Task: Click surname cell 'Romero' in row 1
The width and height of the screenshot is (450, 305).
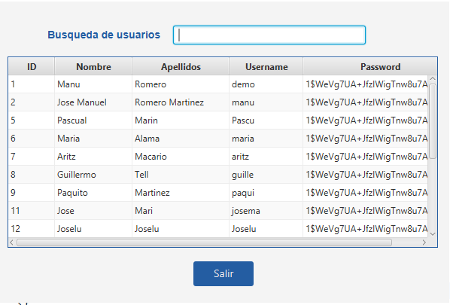Action: pyautogui.click(x=181, y=84)
